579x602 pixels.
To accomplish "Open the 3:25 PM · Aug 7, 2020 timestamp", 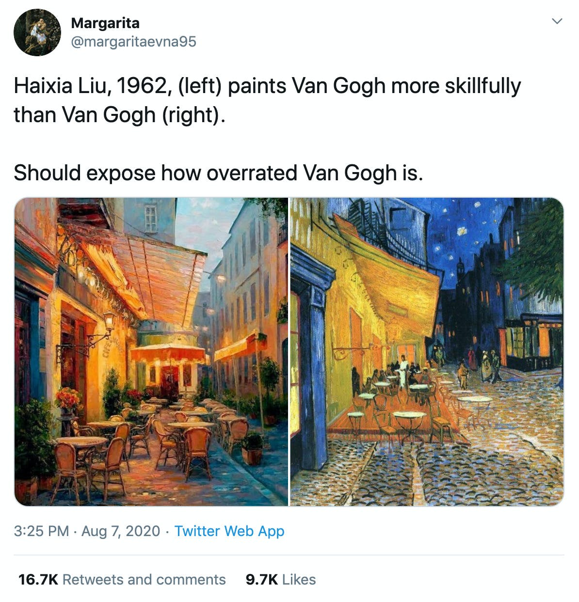I will [x=87, y=531].
